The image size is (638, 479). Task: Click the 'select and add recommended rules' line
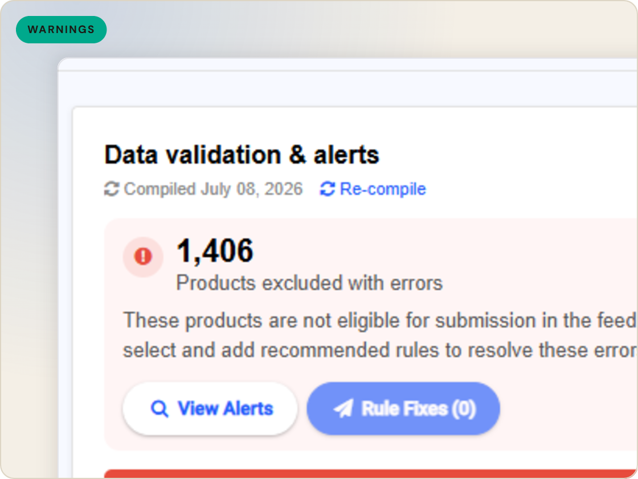point(380,350)
